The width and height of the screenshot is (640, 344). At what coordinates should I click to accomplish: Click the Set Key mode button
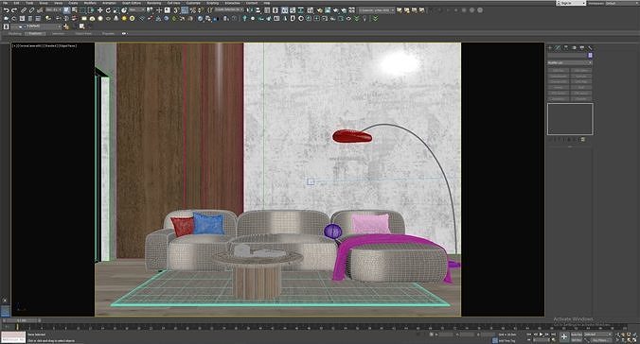[577, 340]
